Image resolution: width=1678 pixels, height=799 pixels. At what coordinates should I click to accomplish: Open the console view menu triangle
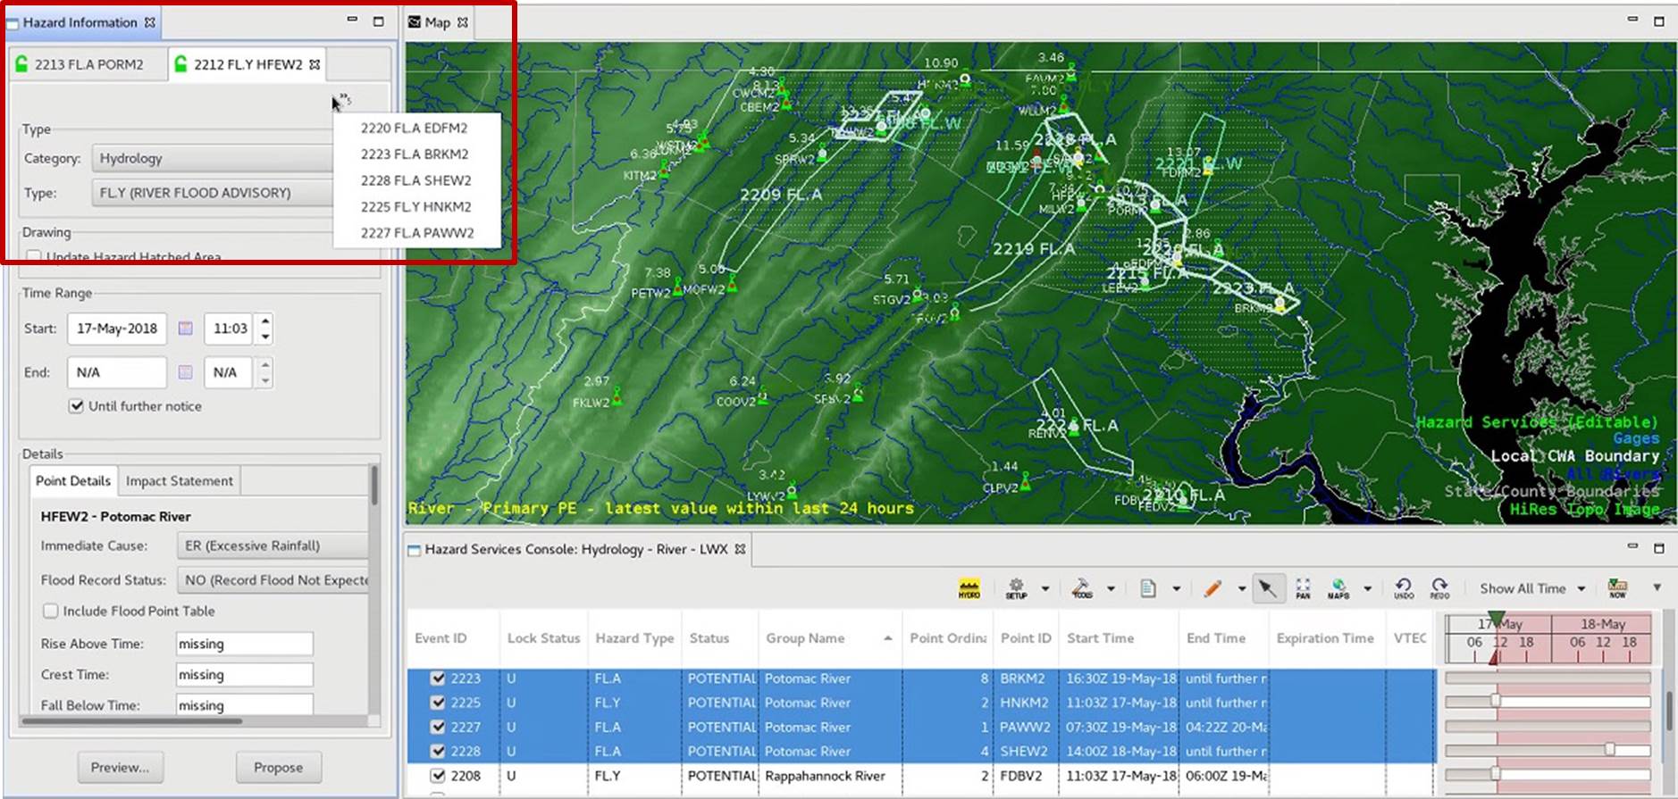[x=1657, y=587]
